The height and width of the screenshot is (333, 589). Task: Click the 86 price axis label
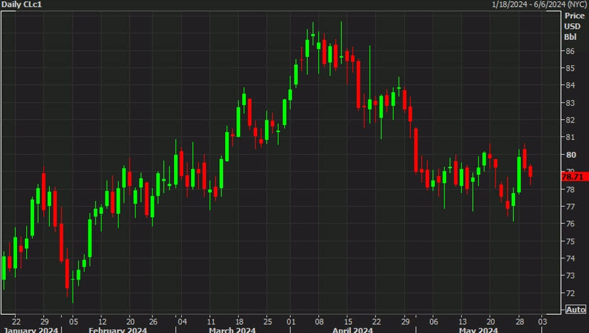[x=570, y=51]
